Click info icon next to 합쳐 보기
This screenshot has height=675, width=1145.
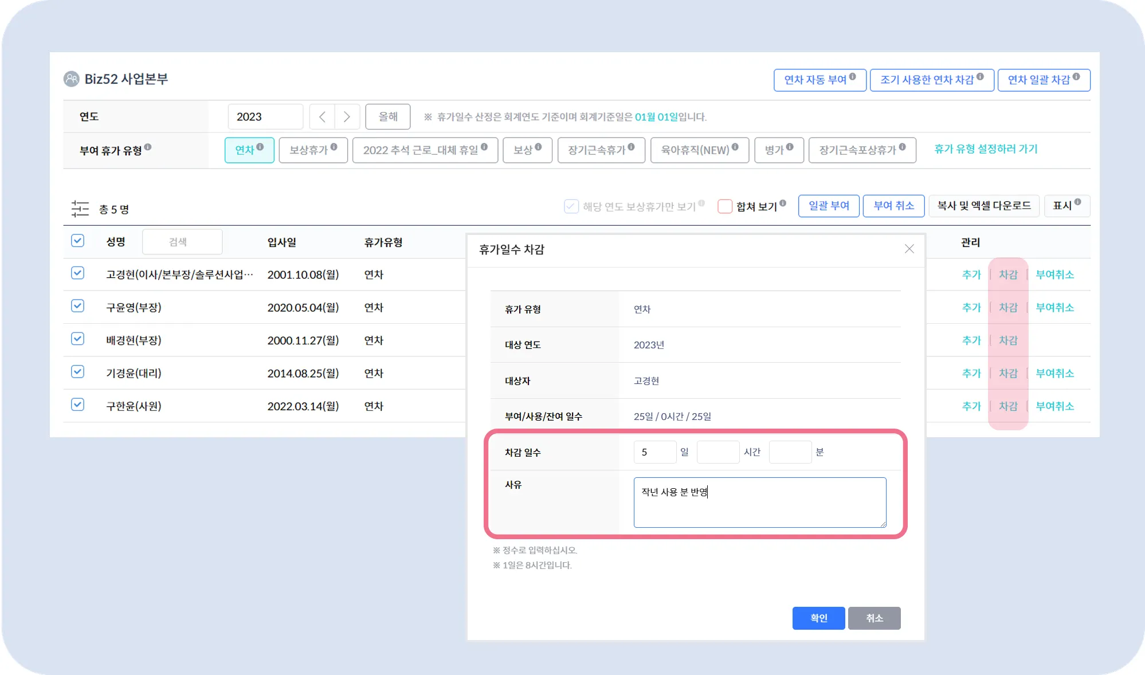[783, 203]
